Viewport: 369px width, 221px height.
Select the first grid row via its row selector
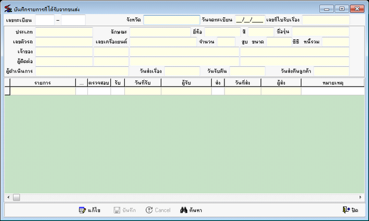(8, 91)
